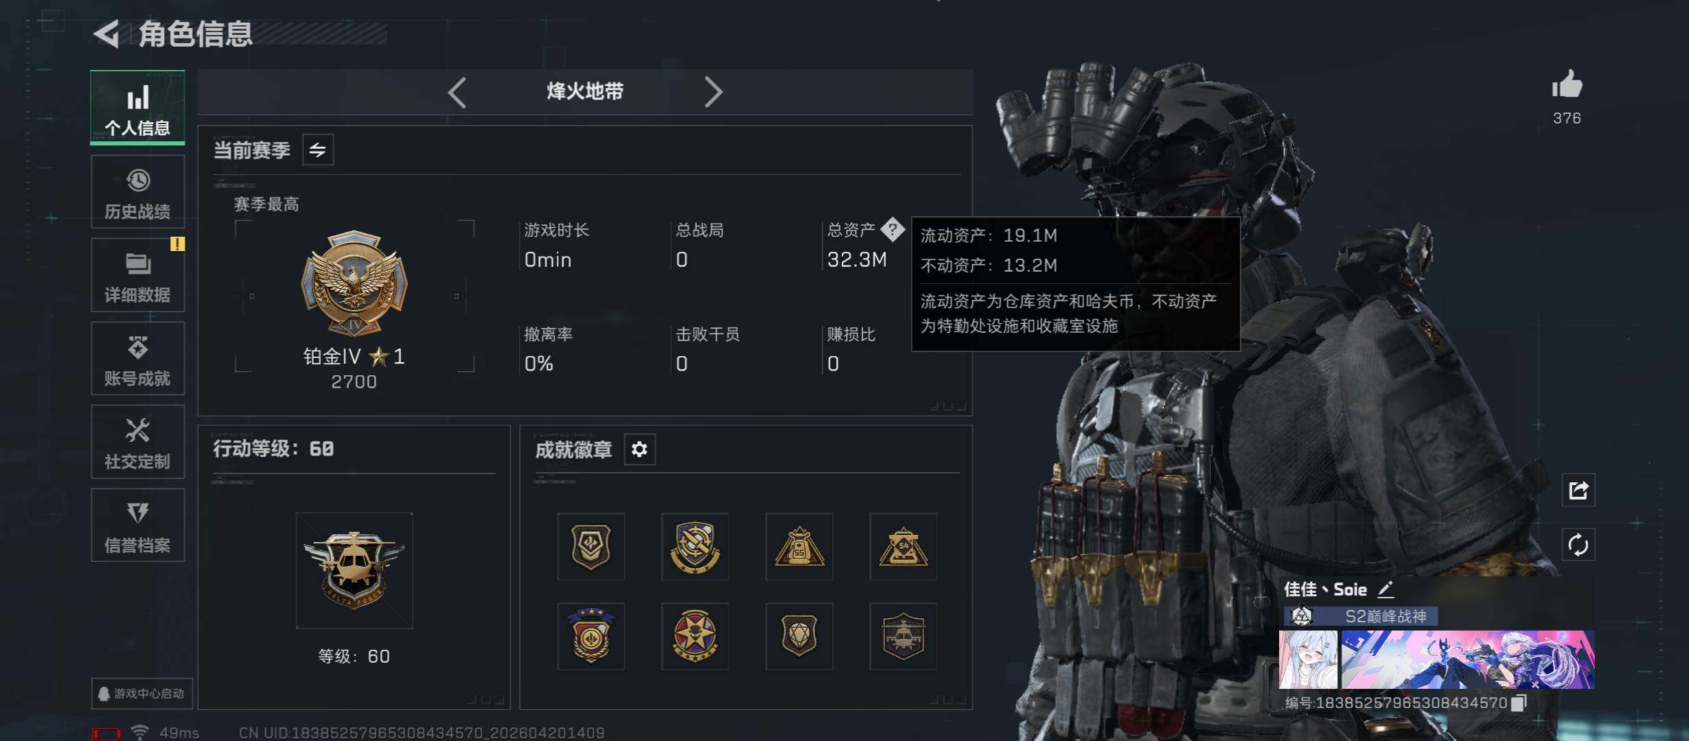This screenshot has width=1689, height=741.
Task: Tap the thumbs-up like icon
Action: [1567, 86]
